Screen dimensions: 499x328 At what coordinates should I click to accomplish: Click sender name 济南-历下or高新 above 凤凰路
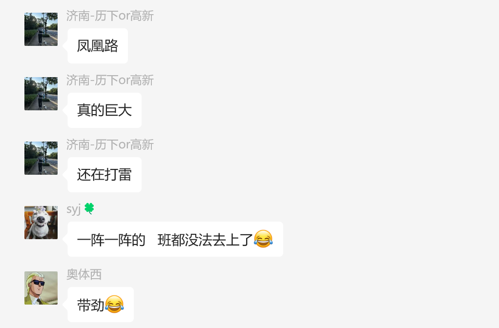(x=110, y=16)
